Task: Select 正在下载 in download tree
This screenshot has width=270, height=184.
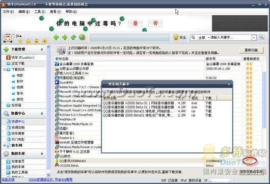Action: (18, 63)
